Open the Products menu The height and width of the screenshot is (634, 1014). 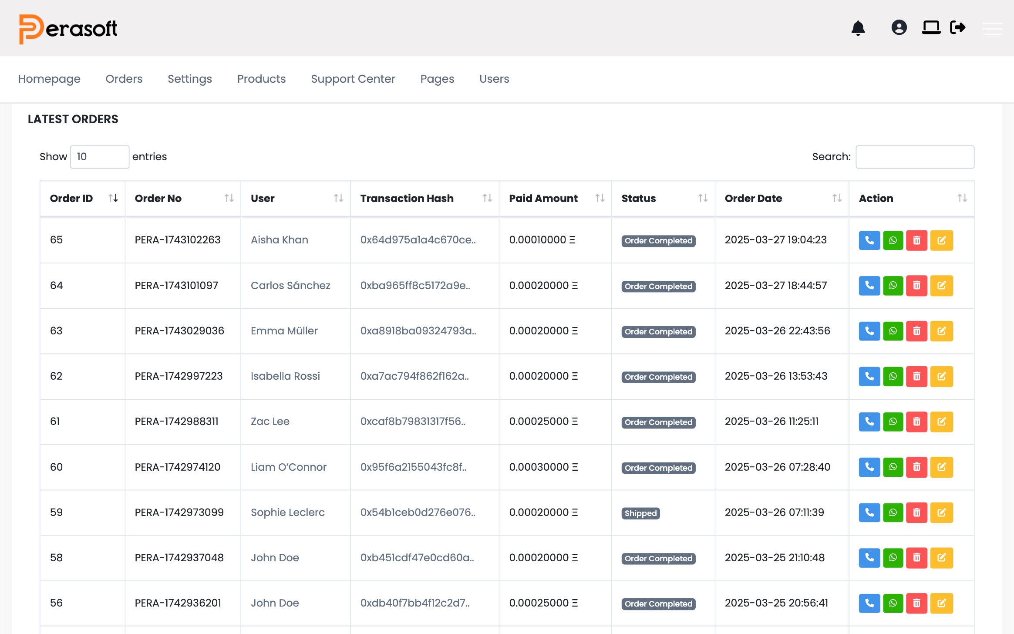pyautogui.click(x=261, y=79)
